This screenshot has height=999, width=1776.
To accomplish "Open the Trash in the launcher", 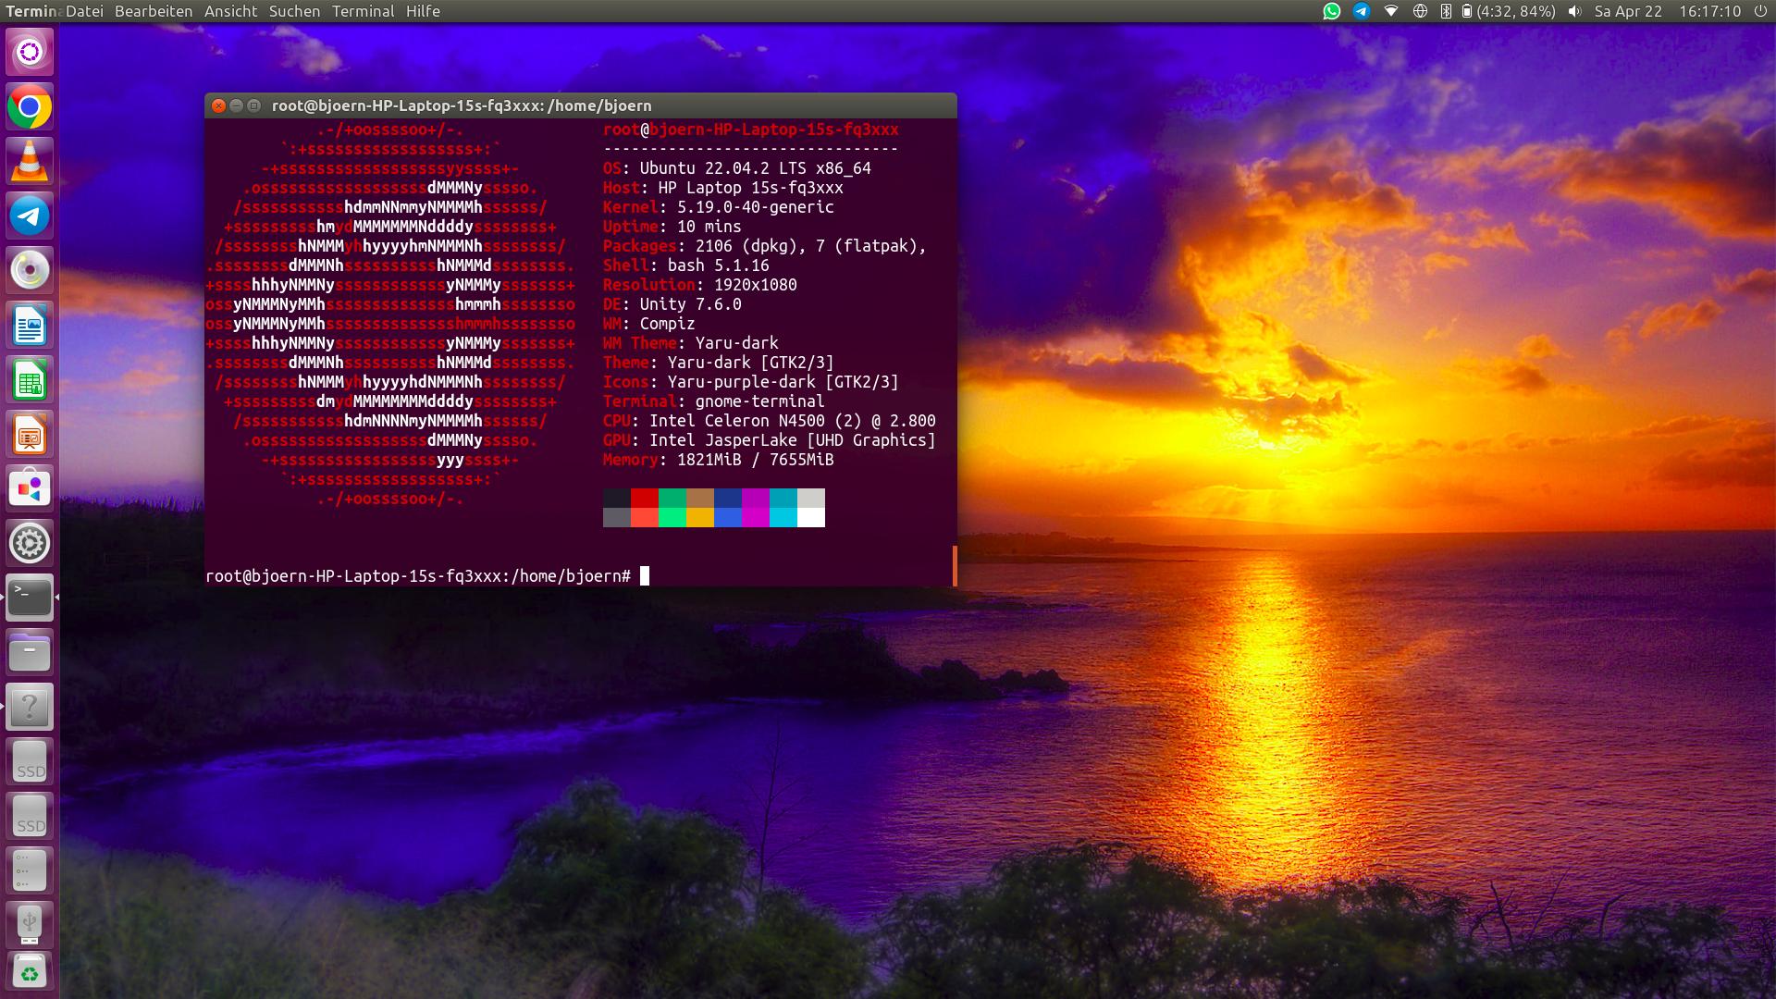I will (30, 973).
